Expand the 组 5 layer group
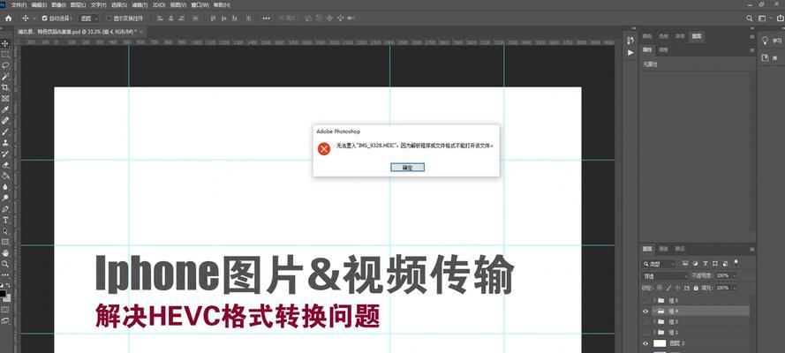Screen dimensions: 785x353 [654, 300]
